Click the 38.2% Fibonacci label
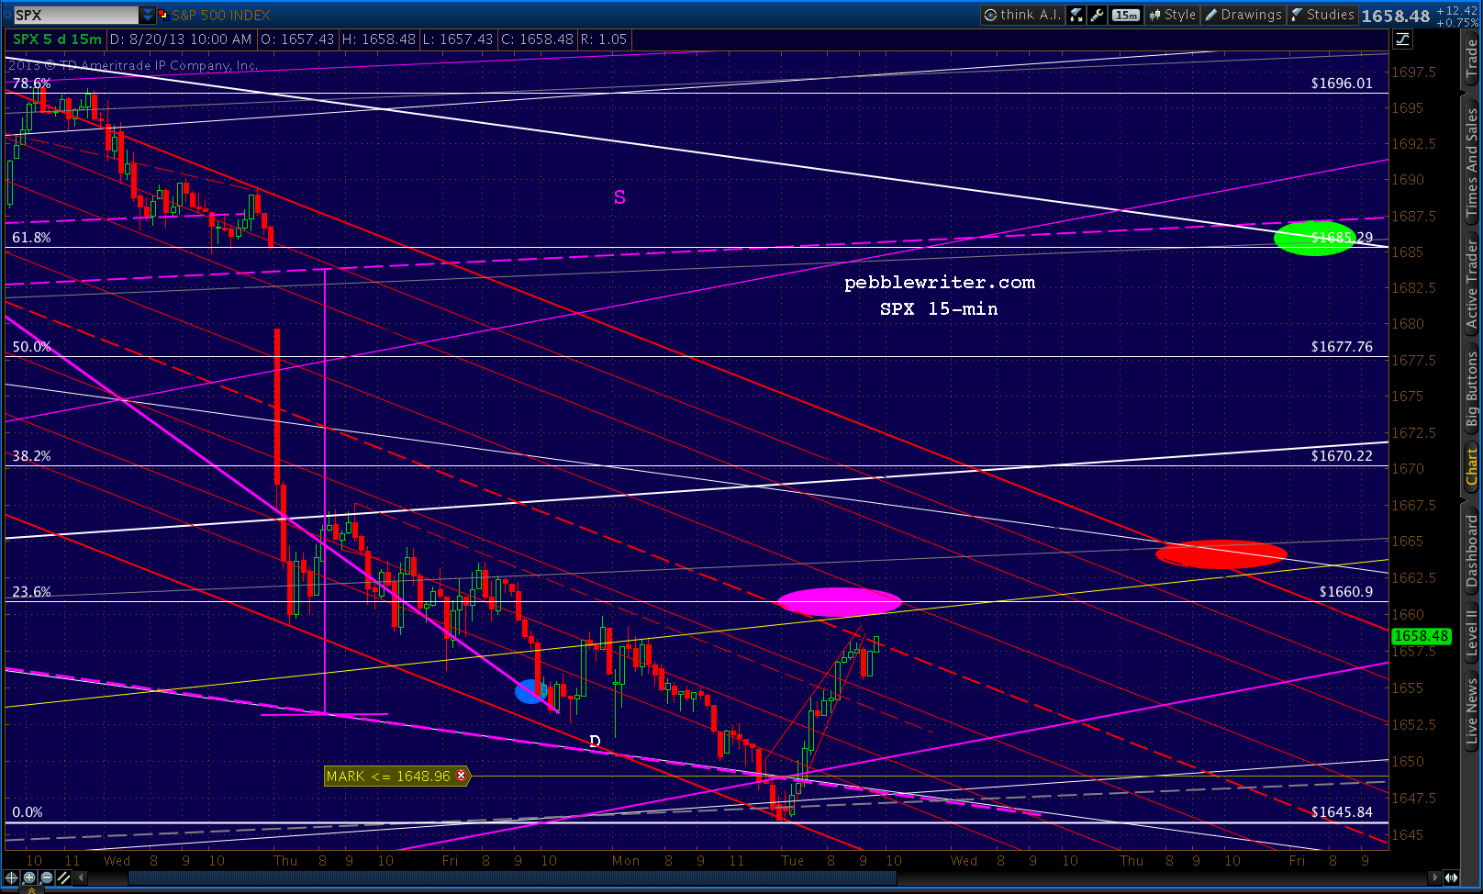The height and width of the screenshot is (894, 1483). [x=31, y=456]
